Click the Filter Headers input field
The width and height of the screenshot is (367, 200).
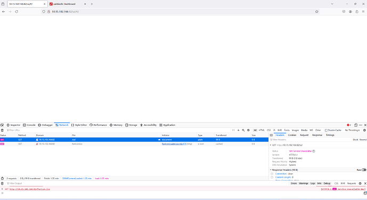[310, 140]
